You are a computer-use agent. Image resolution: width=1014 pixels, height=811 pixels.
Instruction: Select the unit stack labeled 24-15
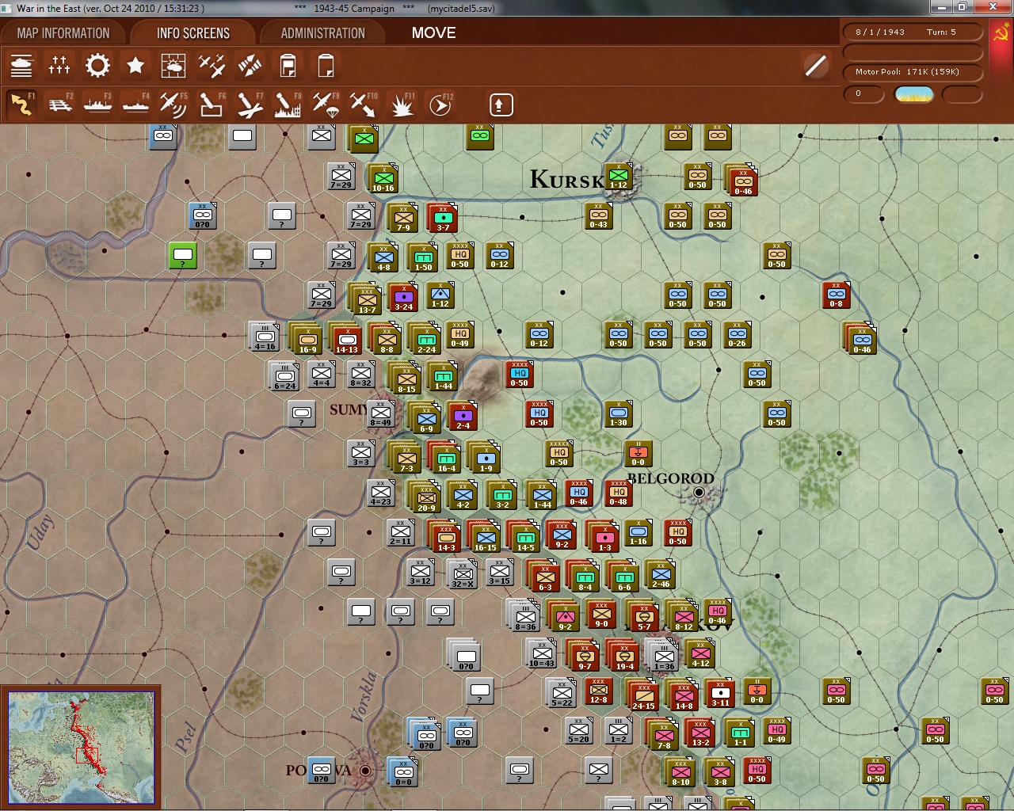point(642,695)
